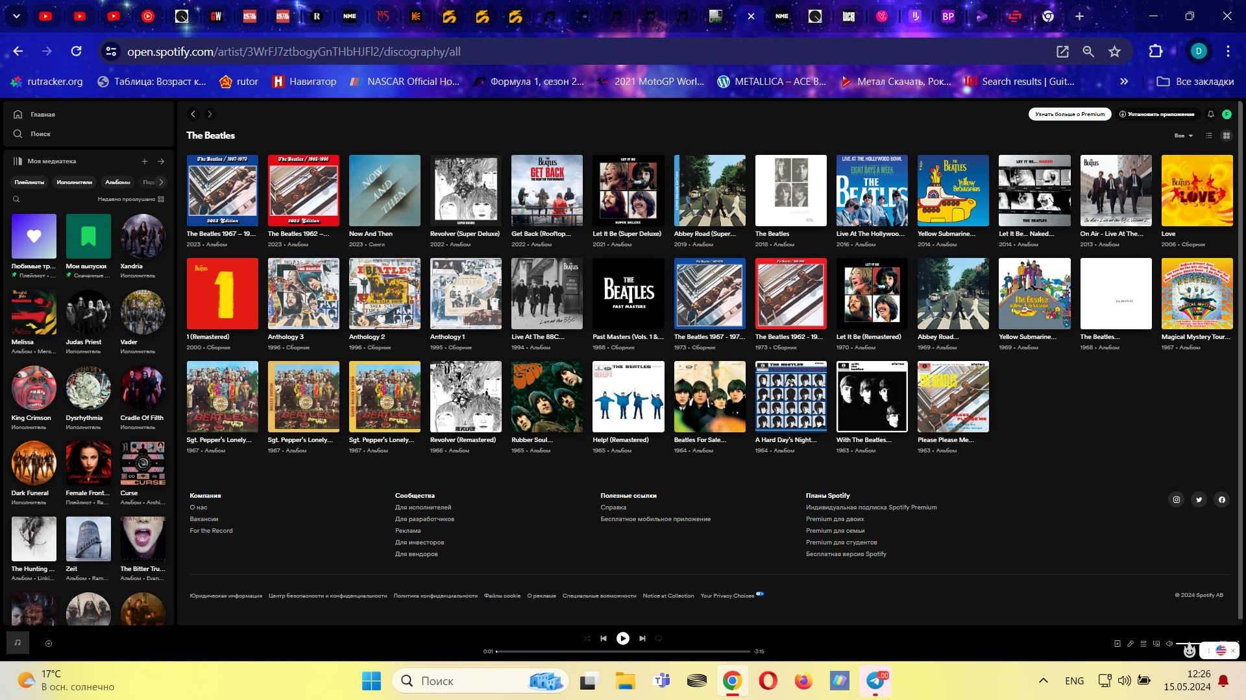Open the Now Playing view icon
Screen dimensions: 1246x700
pyautogui.click(x=1118, y=644)
